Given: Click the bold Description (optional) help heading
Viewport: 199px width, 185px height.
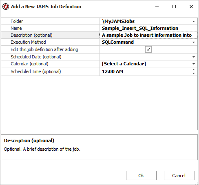Looking at the screenshot, I should [x=29, y=140].
